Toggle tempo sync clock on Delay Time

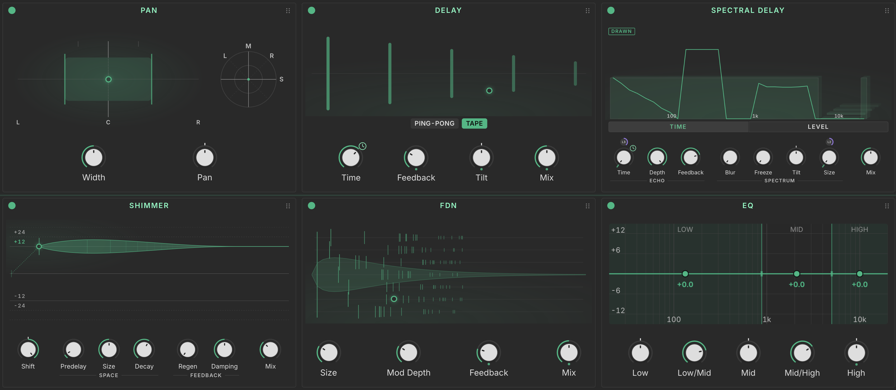[363, 146]
